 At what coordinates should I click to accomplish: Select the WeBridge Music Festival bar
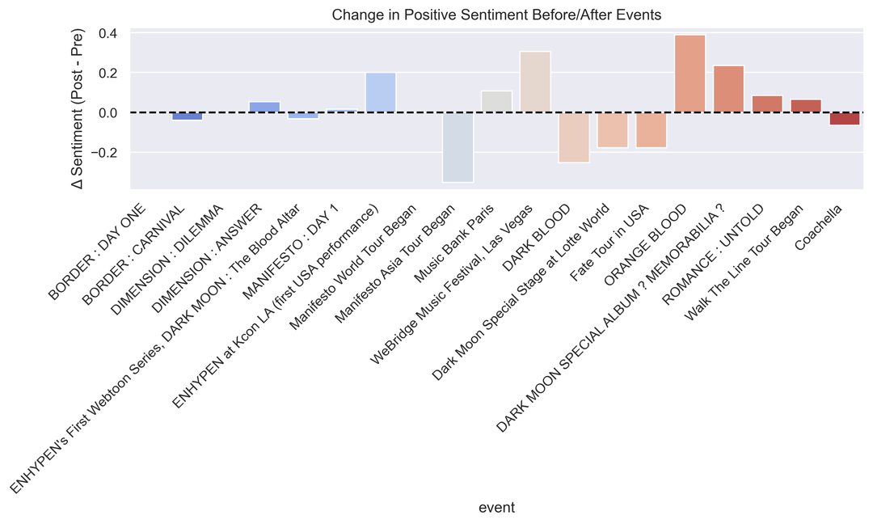[535, 82]
